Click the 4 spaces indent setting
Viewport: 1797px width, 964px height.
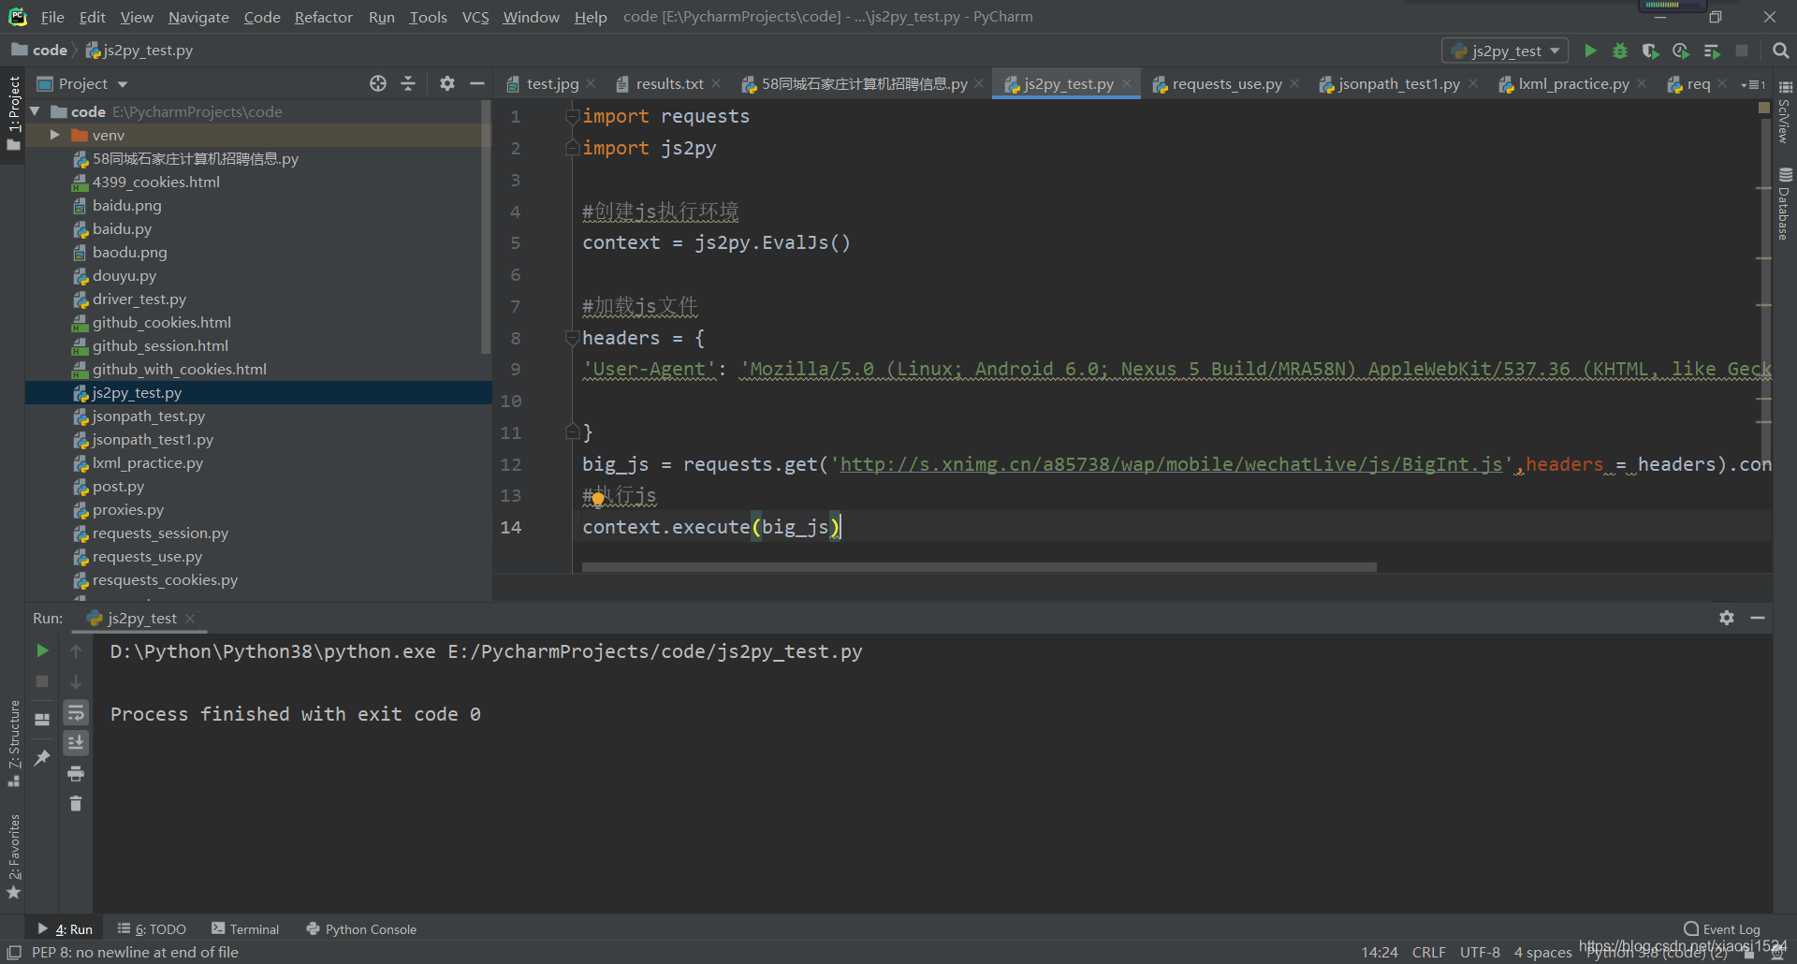(1542, 952)
